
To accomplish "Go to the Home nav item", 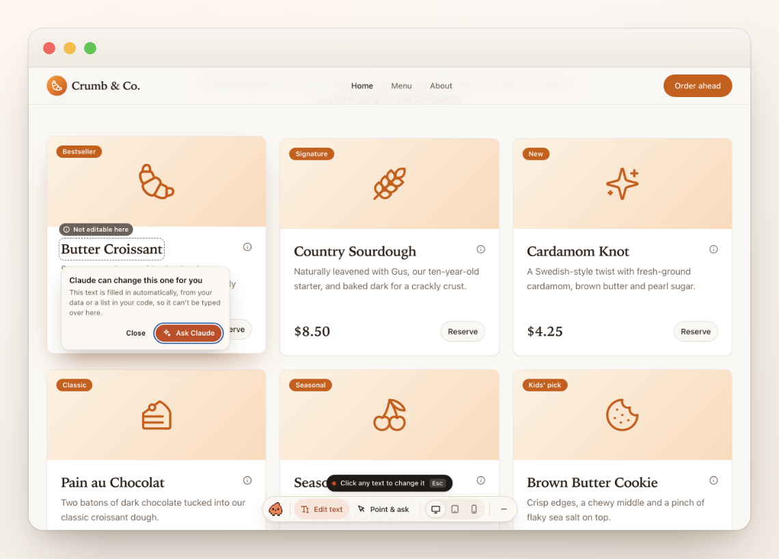I will [362, 86].
